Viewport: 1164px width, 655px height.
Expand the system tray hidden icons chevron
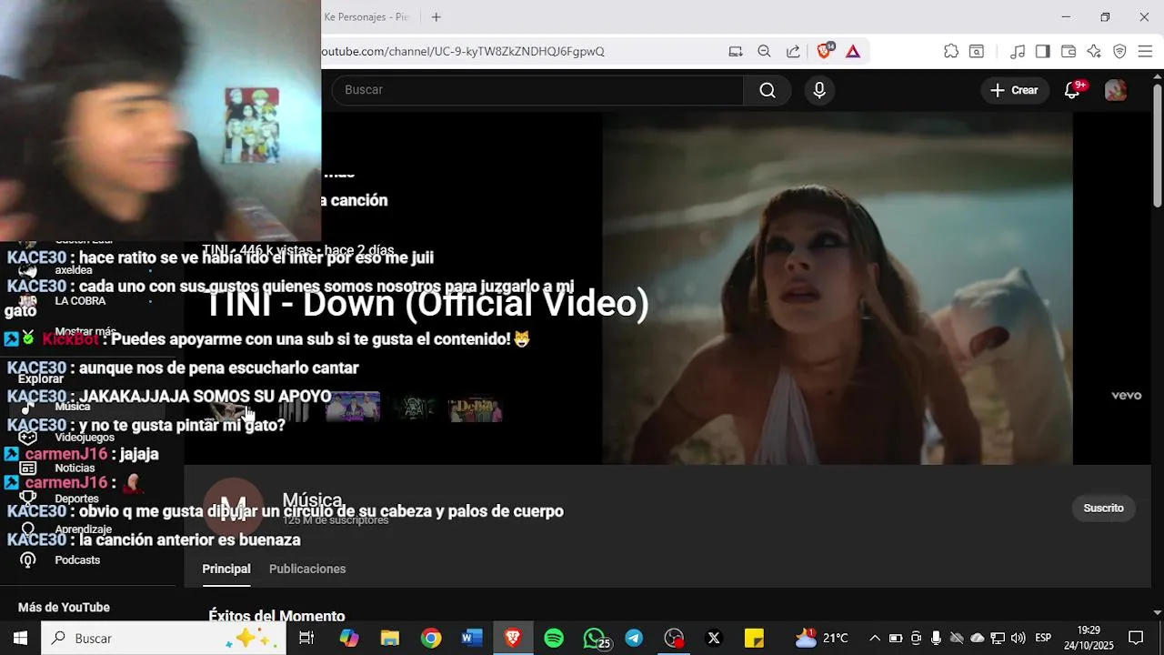(875, 638)
